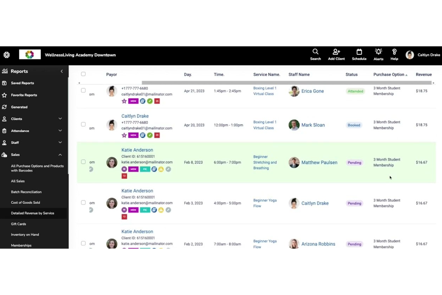Expand the Clients section in sidebar
The image size is (442, 295).
coord(60,119)
